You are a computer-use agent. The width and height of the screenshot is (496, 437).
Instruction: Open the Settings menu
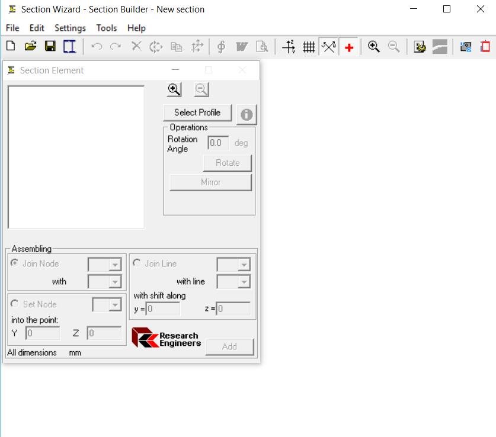pos(70,28)
